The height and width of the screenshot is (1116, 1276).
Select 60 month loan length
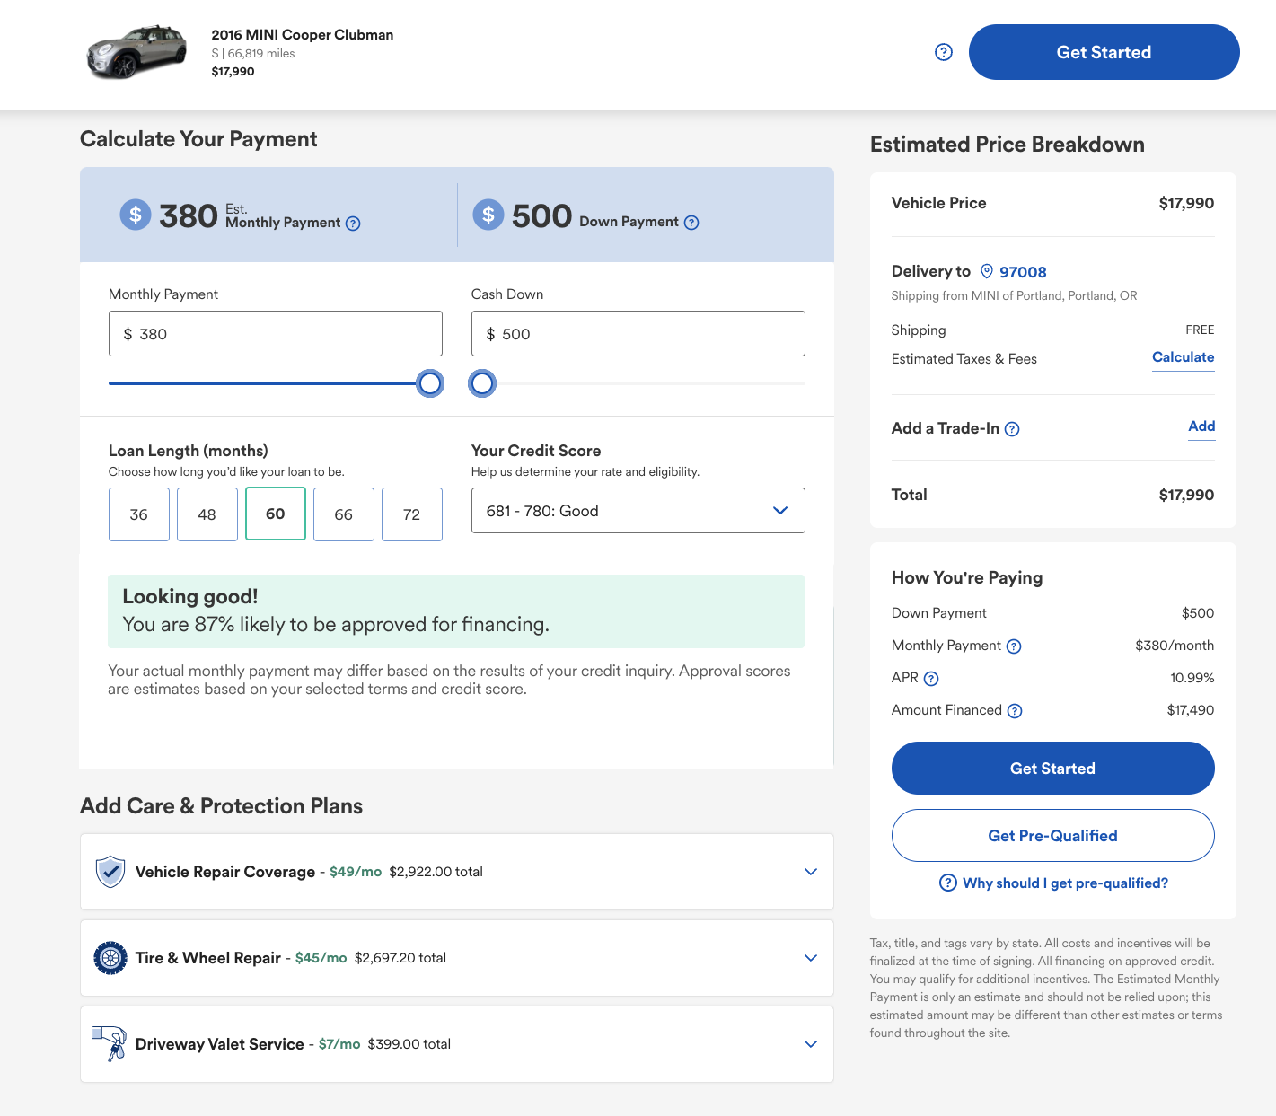[276, 514]
